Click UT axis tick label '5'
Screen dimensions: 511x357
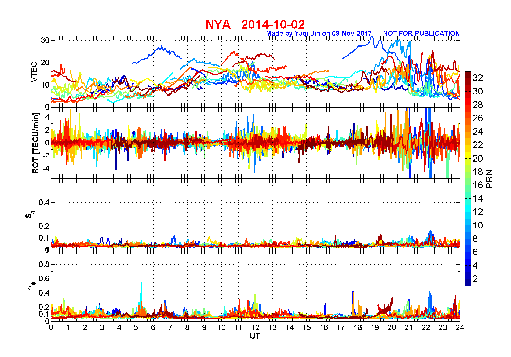(x=136, y=327)
